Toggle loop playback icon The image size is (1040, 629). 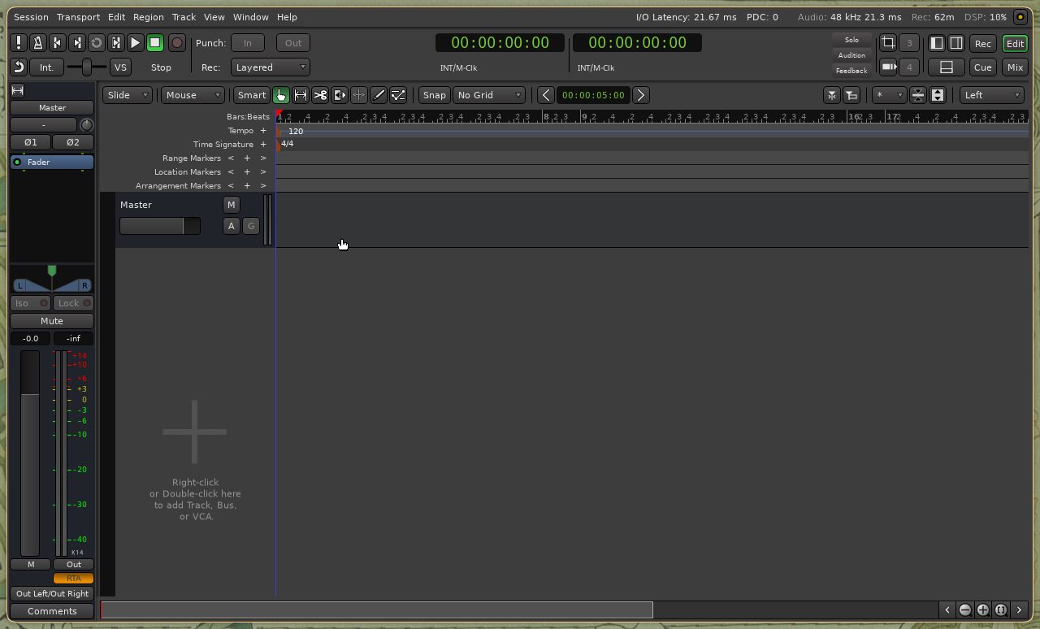point(97,43)
